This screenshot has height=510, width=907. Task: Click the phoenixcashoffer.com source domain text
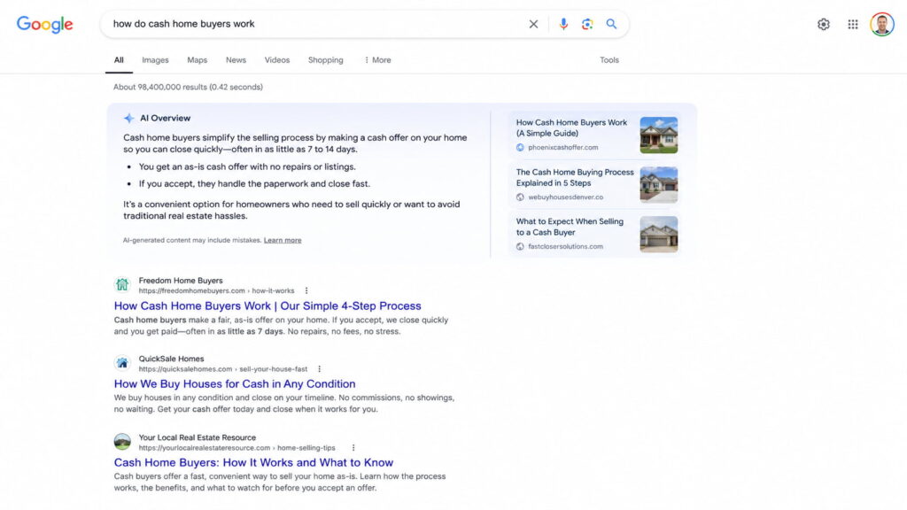pyautogui.click(x=562, y=148)
